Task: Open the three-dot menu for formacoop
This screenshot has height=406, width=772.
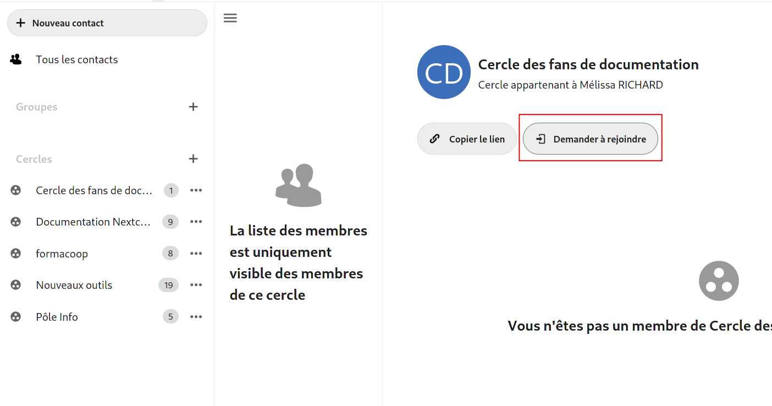Action: (196, 253)
